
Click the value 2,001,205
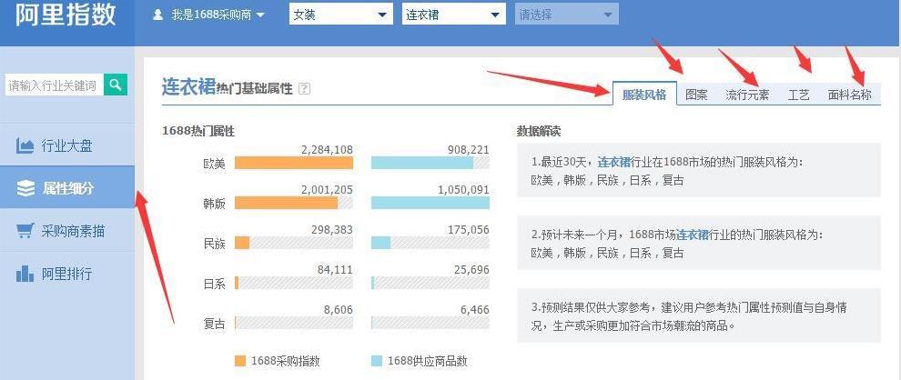coord(327,189)
